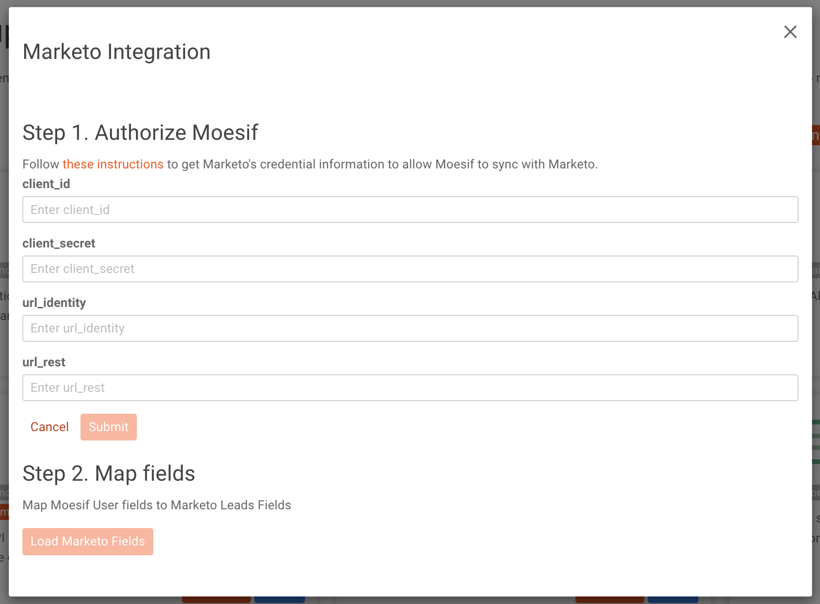The image size is (820, 604).
Task: Click the url_identity field label
Action: (x=54, y=303)
